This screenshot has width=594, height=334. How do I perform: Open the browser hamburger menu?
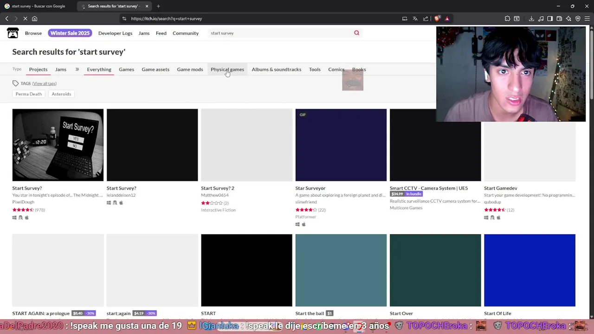click(587, 19)
